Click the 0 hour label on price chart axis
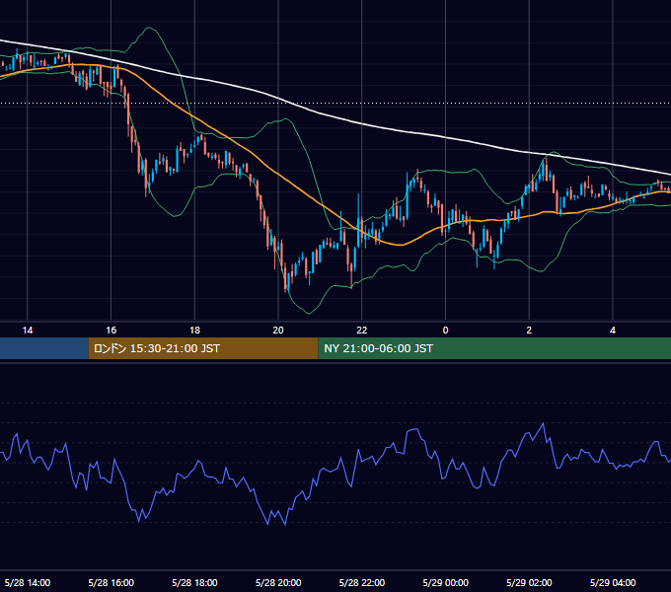This screenshot has width=671, height=592. 445,331
